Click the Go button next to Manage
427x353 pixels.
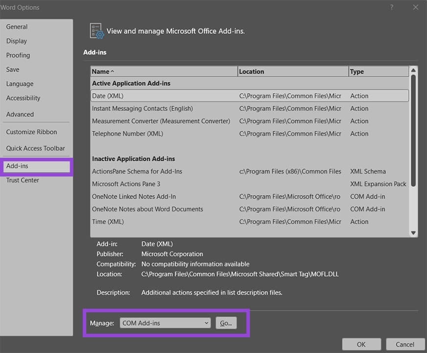coord(225,323)
